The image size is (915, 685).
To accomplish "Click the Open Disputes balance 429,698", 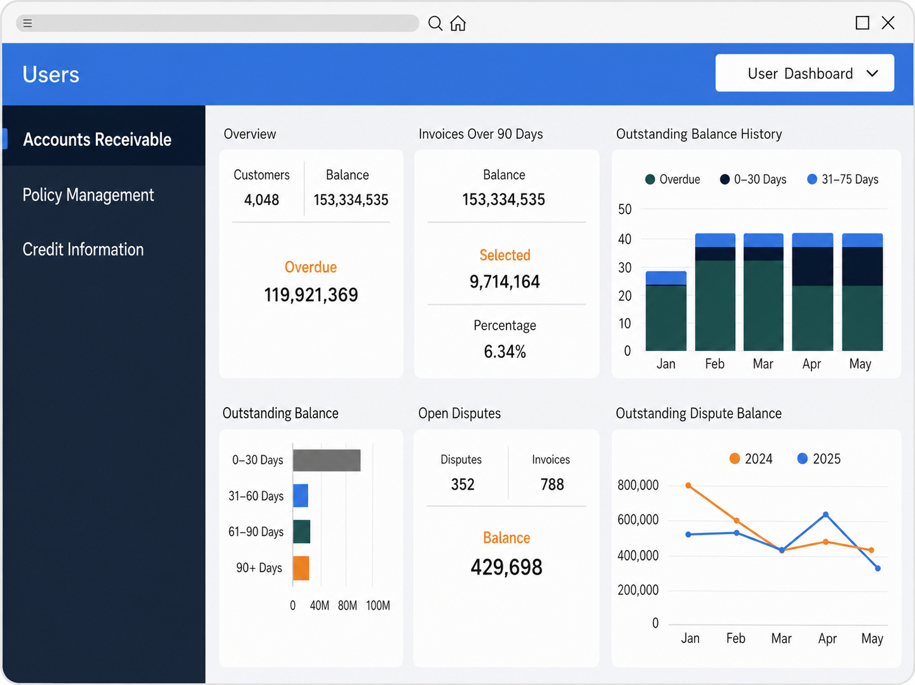I will pos(506,567).
